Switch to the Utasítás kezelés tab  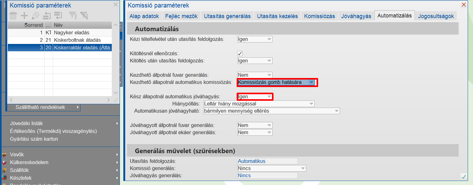pyautogui.click(x=277, y=16)
